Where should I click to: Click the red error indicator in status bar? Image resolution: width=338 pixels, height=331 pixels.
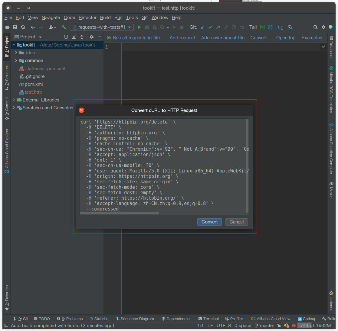pos(294,325)
